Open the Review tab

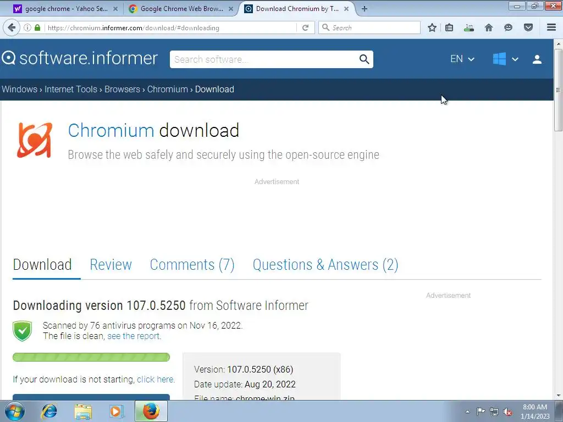pyautogui.click(x=111, y=265)
